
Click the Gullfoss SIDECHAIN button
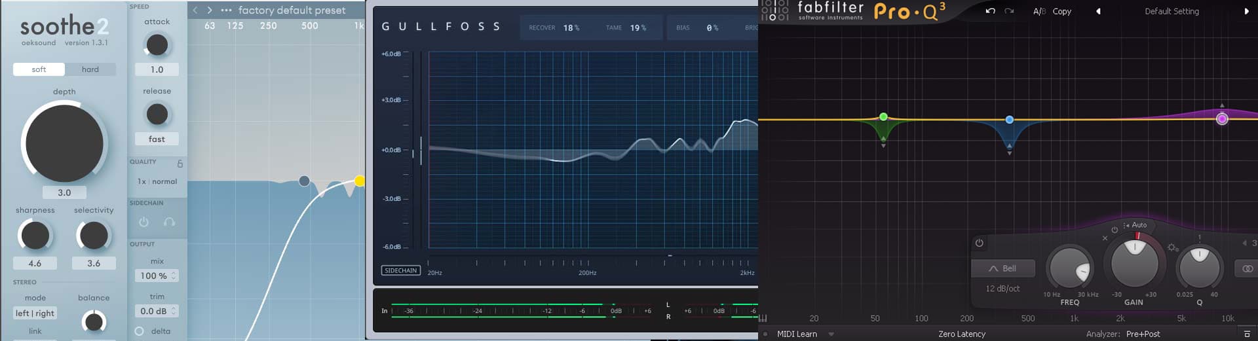point(400,270)
